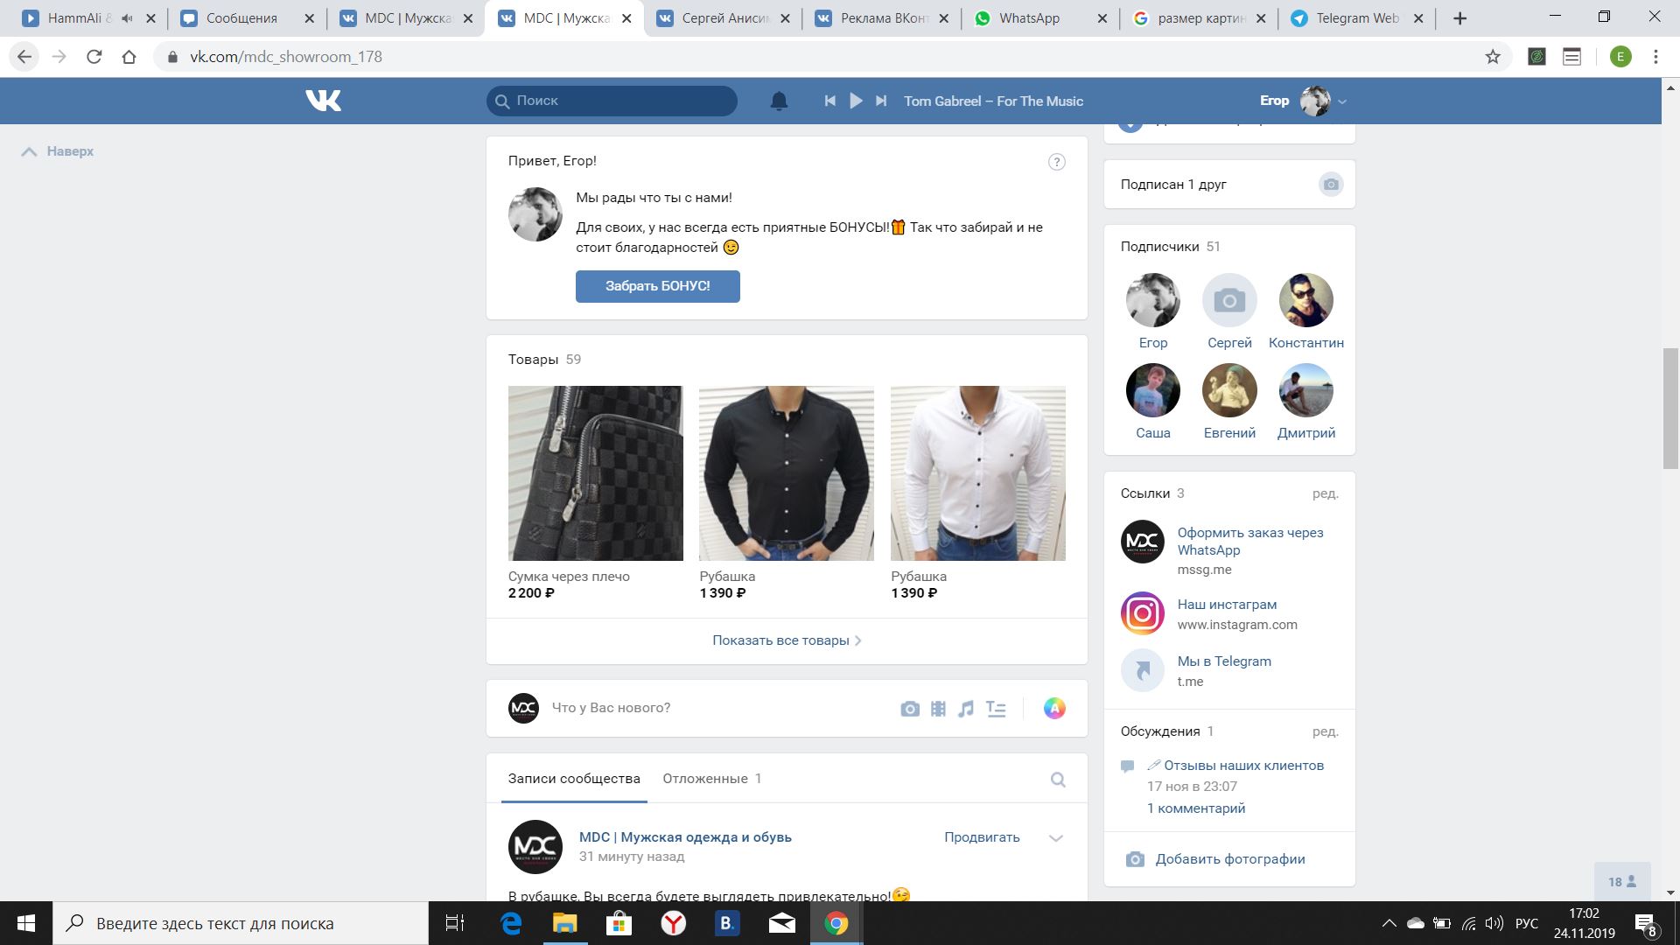Open Microsoft Edge from taskbar
Screen dimensions: 1680x945
511,923
